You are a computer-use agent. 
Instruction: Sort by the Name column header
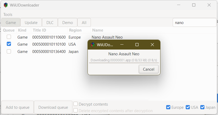tap(98, 30)
